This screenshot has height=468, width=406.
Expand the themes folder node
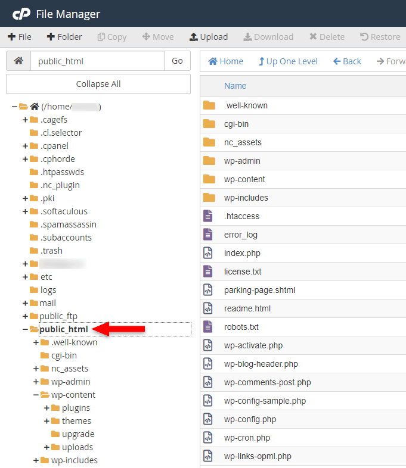tap(47, 421)
